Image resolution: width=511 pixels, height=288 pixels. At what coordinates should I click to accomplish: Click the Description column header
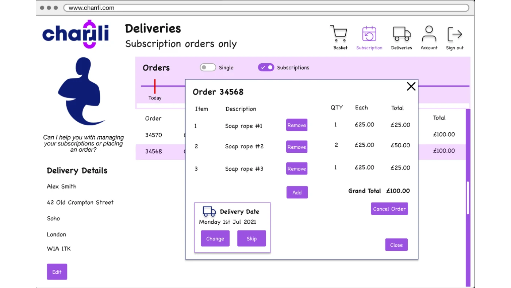pyautogui.click(x=241, y=109)
